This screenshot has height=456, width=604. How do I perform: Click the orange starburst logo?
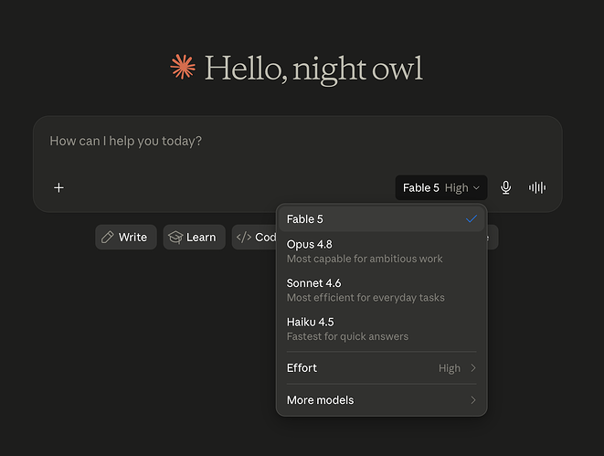[183, 67]
